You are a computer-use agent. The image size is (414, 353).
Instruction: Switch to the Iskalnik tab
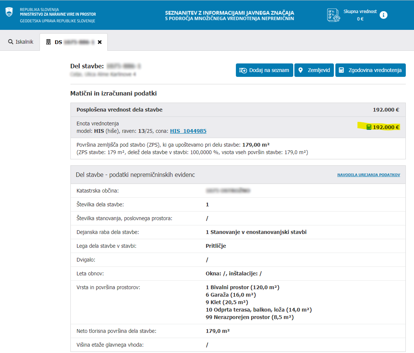[21, 42]
